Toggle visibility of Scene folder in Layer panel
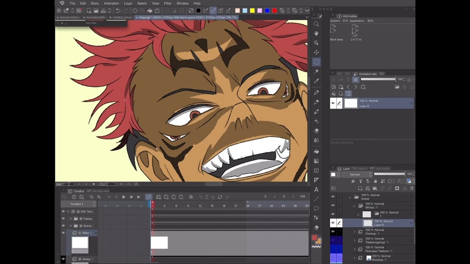470x264 pixels. click(x=333, y=197)
